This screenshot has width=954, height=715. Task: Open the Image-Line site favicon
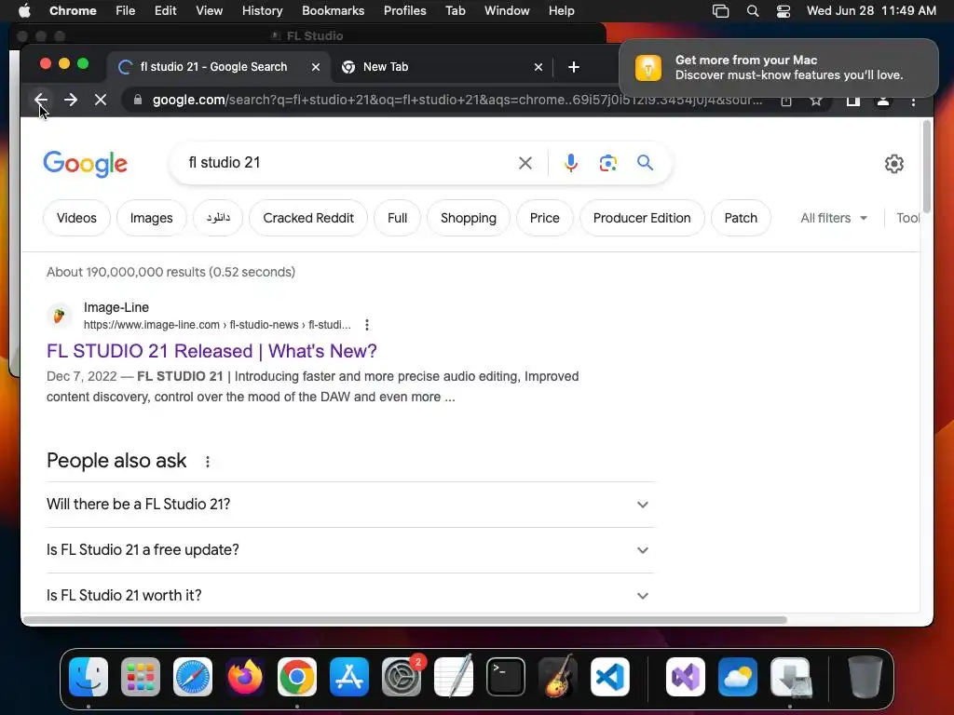coord(59,316)
